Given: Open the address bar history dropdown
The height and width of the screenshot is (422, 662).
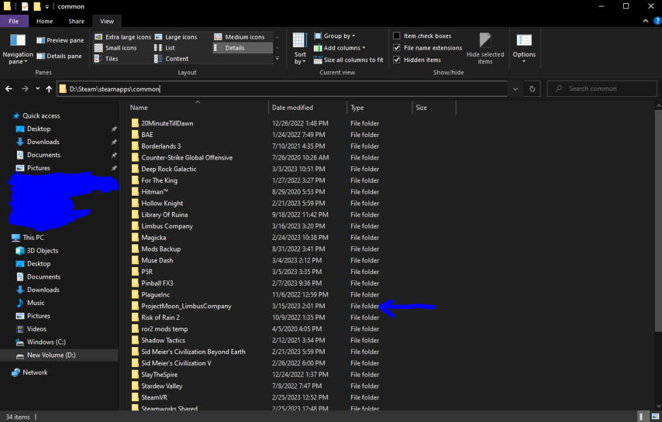Looking at the screenshot, I should (515, 89).
